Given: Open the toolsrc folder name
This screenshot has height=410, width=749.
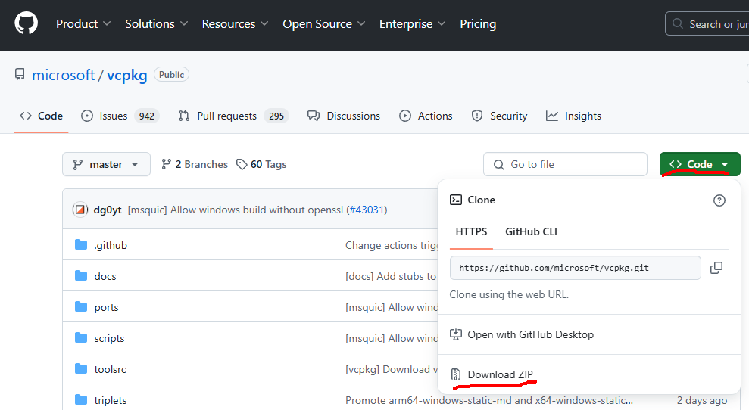Looking at the screenshot, I should click(111, 369).
